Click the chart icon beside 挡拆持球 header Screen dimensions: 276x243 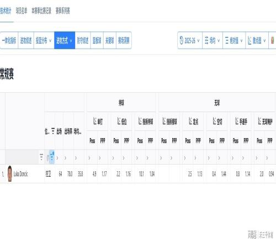click(x=140, y=121)
